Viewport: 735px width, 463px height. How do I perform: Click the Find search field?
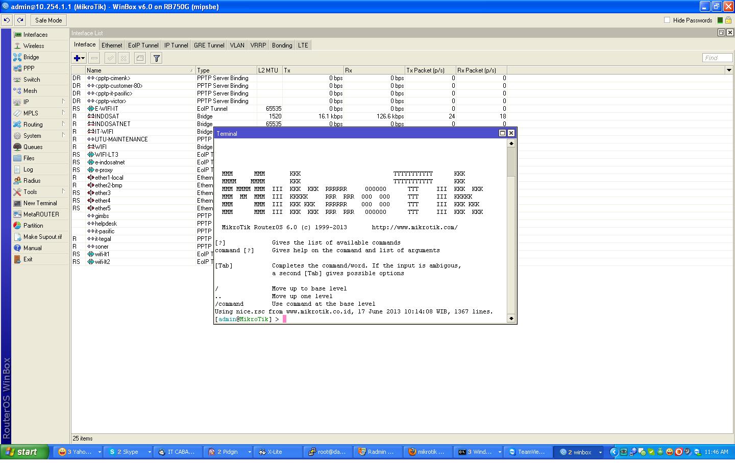(x=717, y=58)
